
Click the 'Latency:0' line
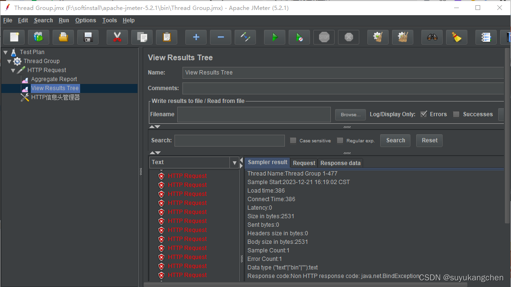click(x=260, y=207)
